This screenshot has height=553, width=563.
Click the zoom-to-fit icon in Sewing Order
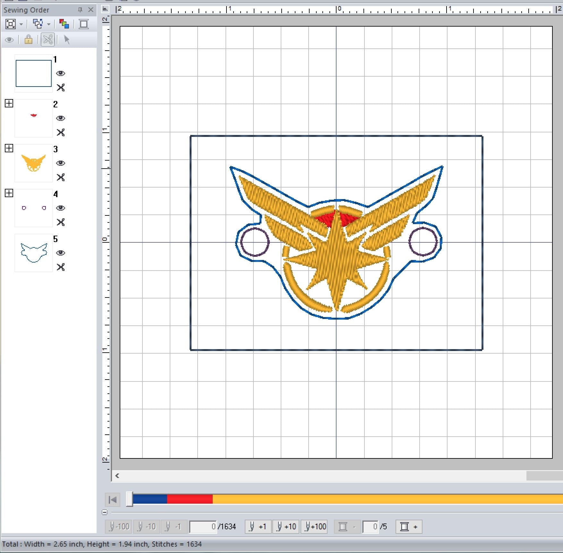pos(11,24)
